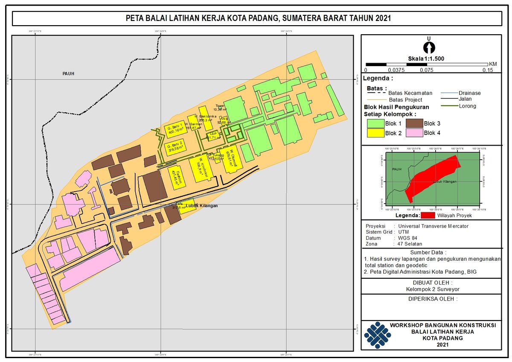Click the PAUH district label on main map
This screenshot has width=512, height=362.
[x=68, y=73]
